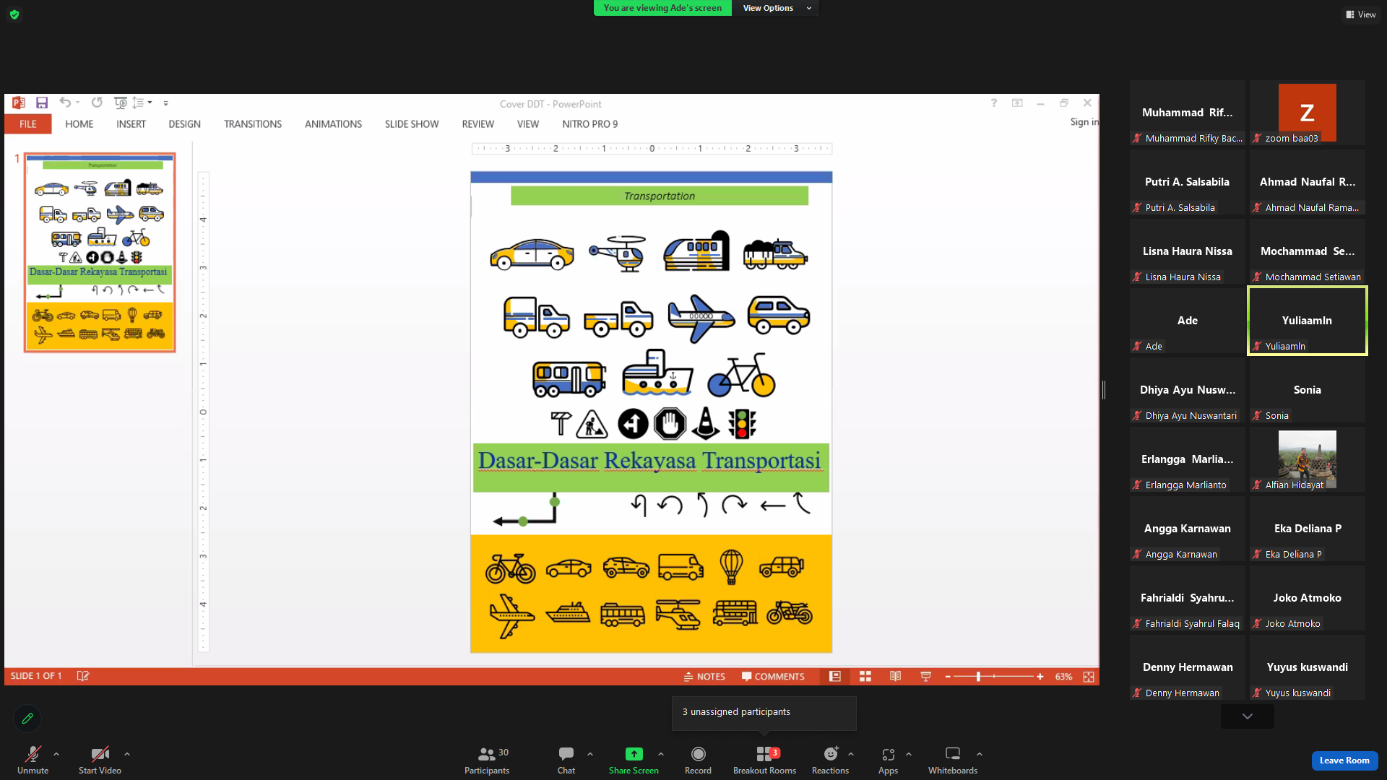Expand reactions options arrow
1387x780 pixels.
[851, 754]
